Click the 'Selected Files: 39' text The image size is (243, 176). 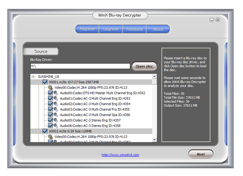coord(177,102)
